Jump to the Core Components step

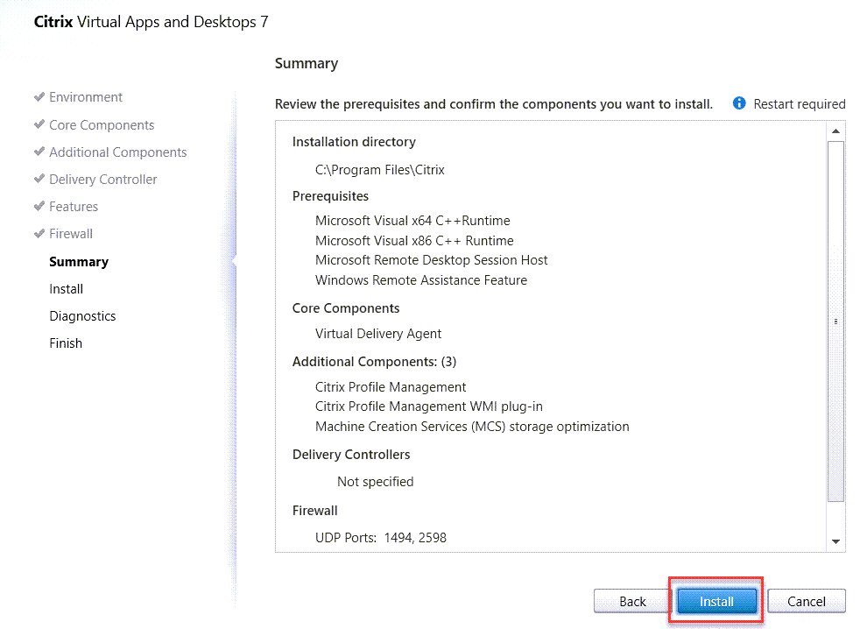pos(102,125)
